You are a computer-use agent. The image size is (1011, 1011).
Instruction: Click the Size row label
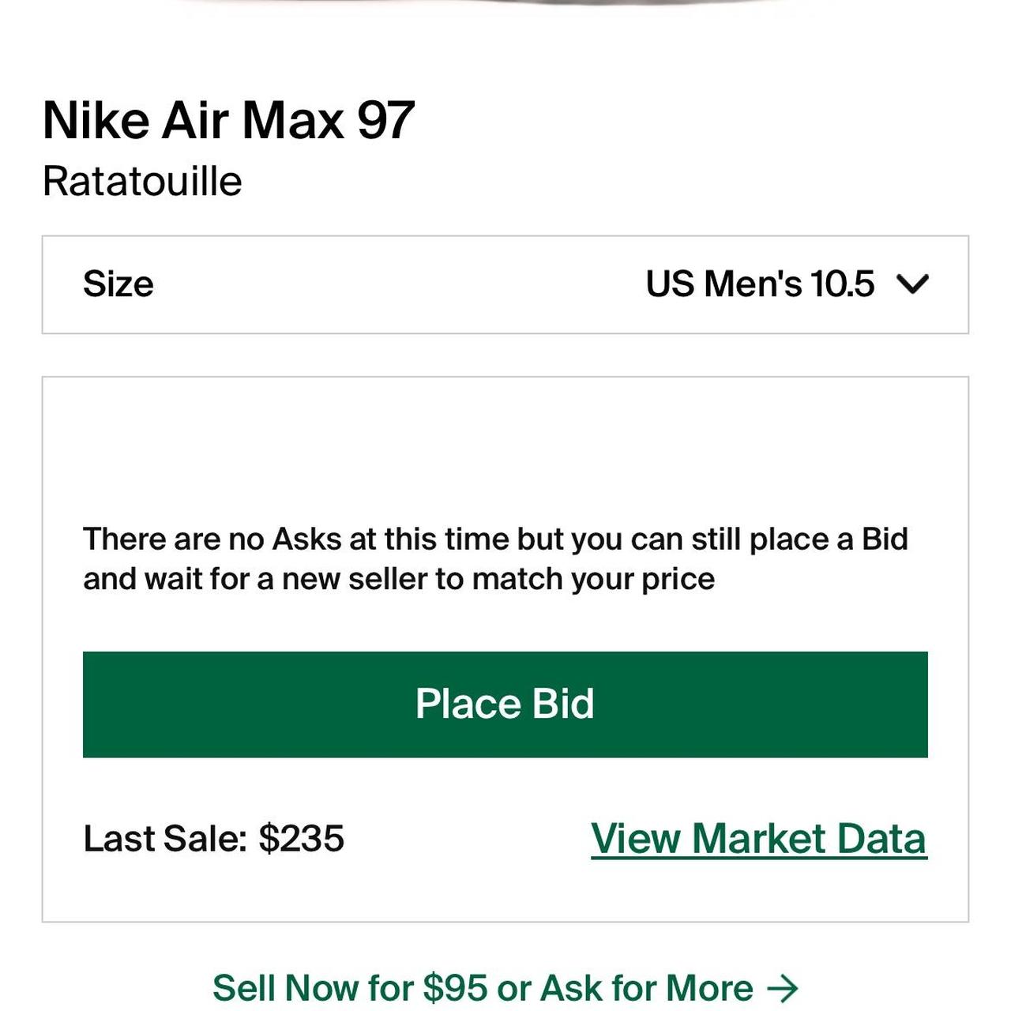(118, 284)
